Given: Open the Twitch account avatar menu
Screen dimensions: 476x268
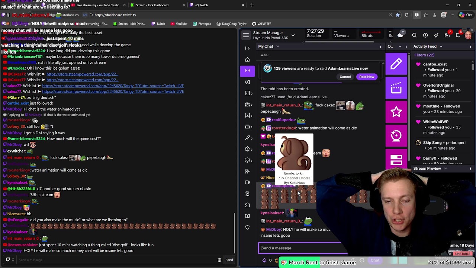Looking at the screenshot, I should [468, 35].
